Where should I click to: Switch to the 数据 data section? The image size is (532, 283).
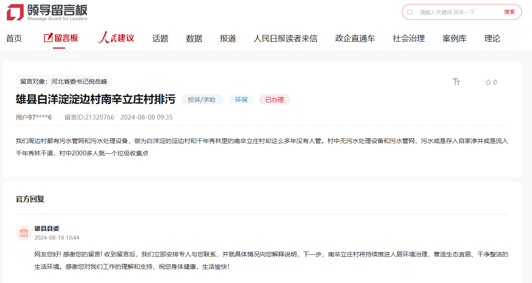pyautogui.click(x=194, y=39)
